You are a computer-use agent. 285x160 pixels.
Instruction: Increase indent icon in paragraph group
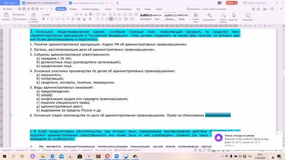[114, 14]
